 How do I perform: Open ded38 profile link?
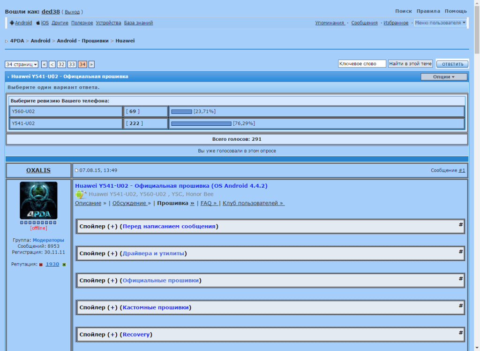pos(51,12)
